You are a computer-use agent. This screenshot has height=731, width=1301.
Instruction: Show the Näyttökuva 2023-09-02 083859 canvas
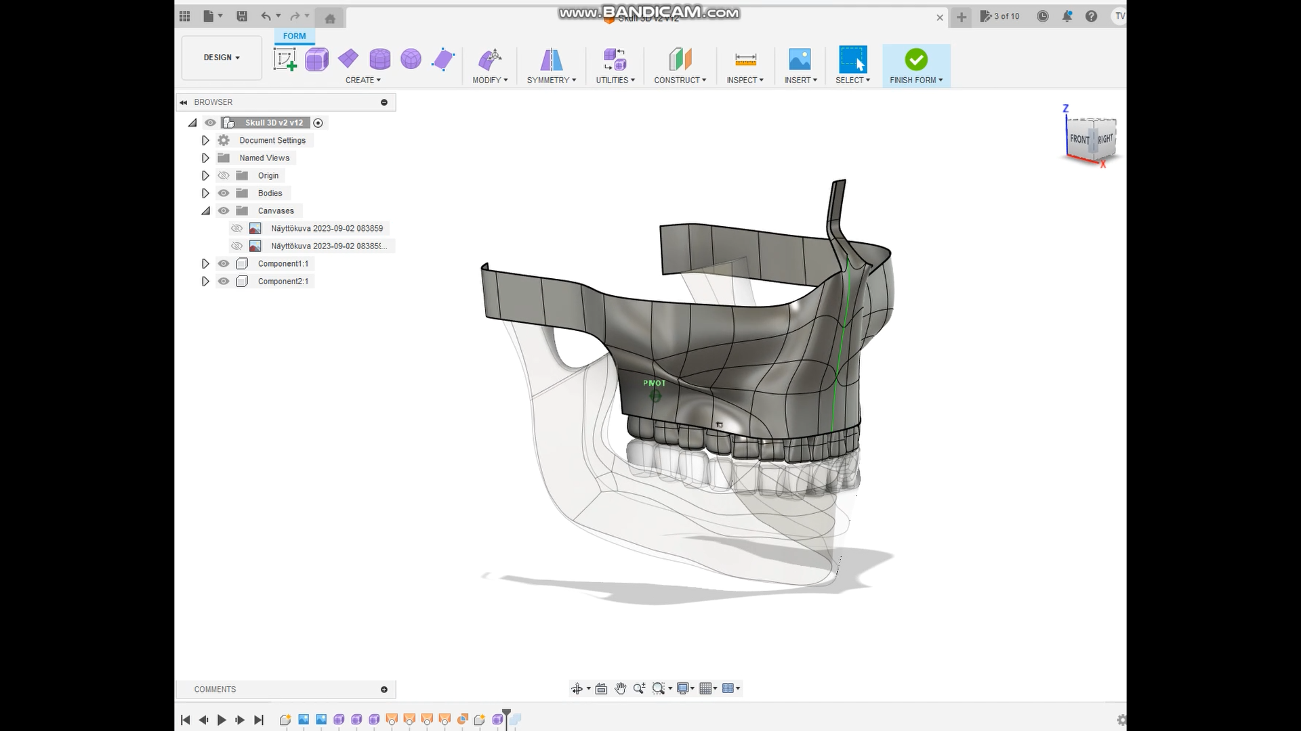click(236, 228)
